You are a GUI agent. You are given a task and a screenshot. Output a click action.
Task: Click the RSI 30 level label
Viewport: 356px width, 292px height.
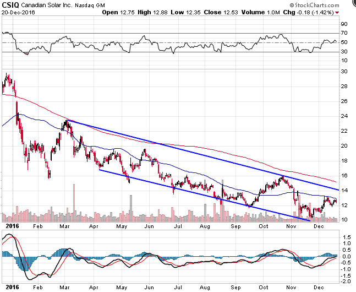coord(344,52)
